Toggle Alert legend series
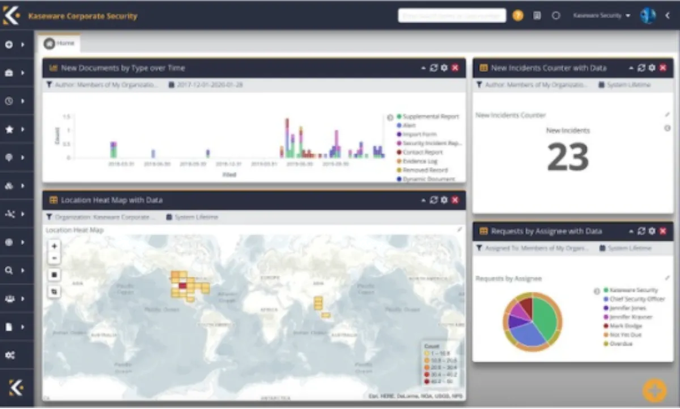This screenshot has height=409, width=680. (406, 125)
